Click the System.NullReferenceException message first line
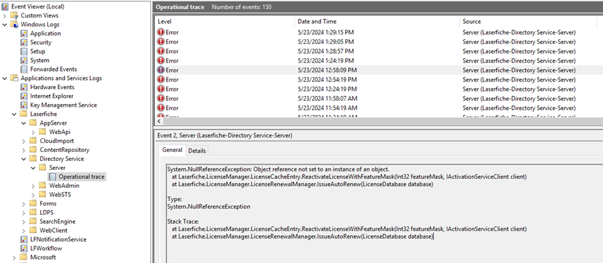Viewport: 603px width, 263px height. 279,169
